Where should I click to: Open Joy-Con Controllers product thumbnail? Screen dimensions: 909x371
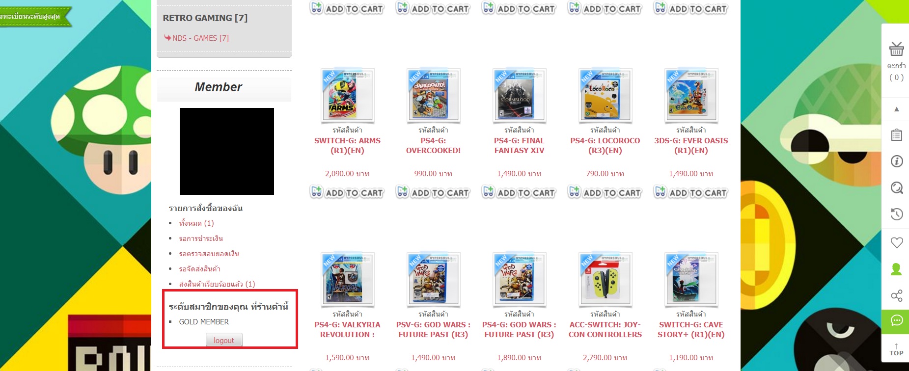[605, 279]
